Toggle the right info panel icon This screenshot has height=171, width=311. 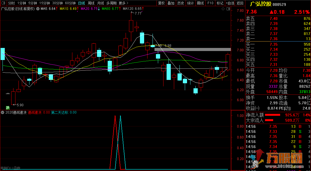coord(228,9)
